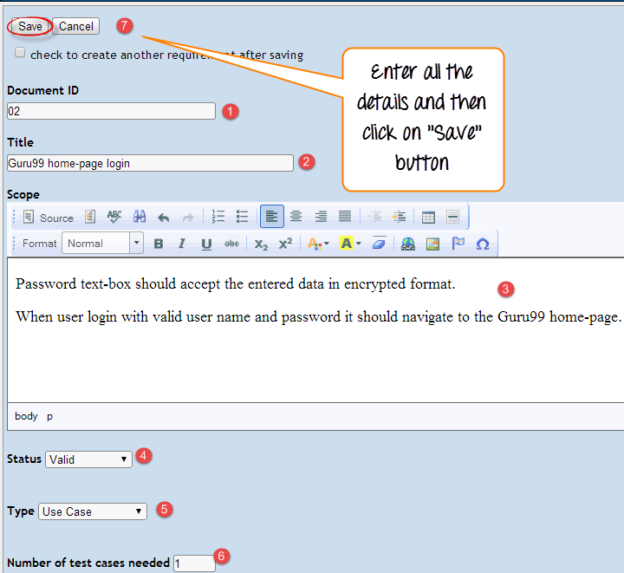Open the Format paragraph style dropdown
Screen dimensions: 624x573
tap(102, 244)
